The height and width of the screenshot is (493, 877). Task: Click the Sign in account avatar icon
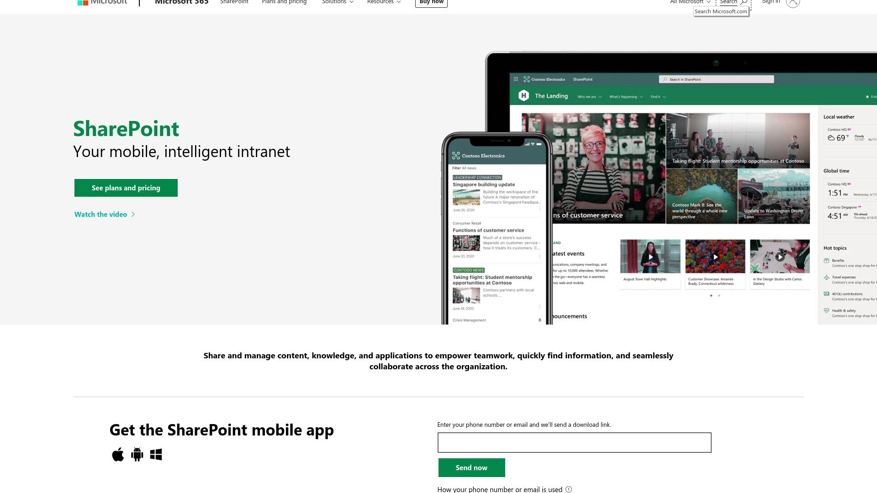[x=792, y=3]
